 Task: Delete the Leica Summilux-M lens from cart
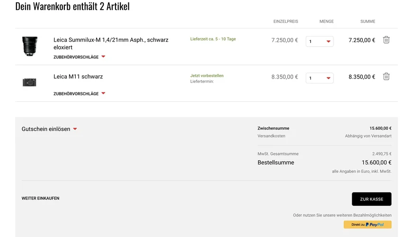pyautogui.click(x=386, y=40)
